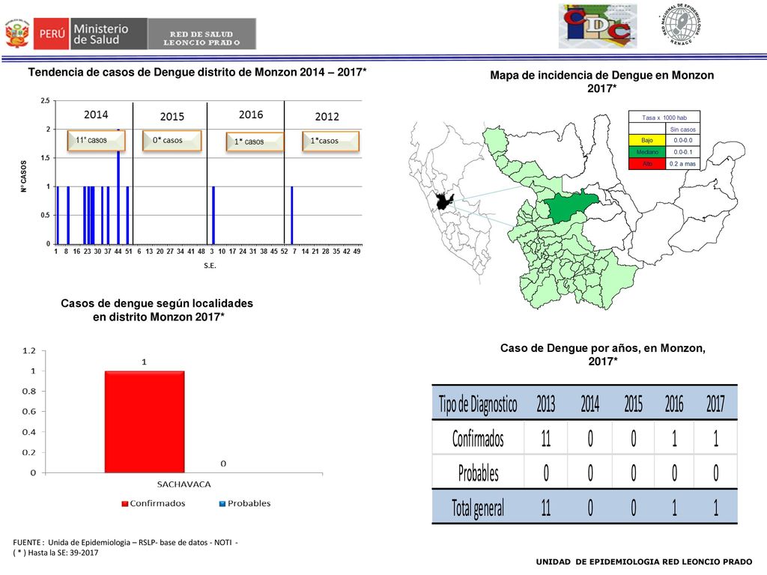The height and width of the screenshot is (575, 767).
Task: Click the 'Tasa x 1000 hab' legend header
Action: click(x=664, y=118)
